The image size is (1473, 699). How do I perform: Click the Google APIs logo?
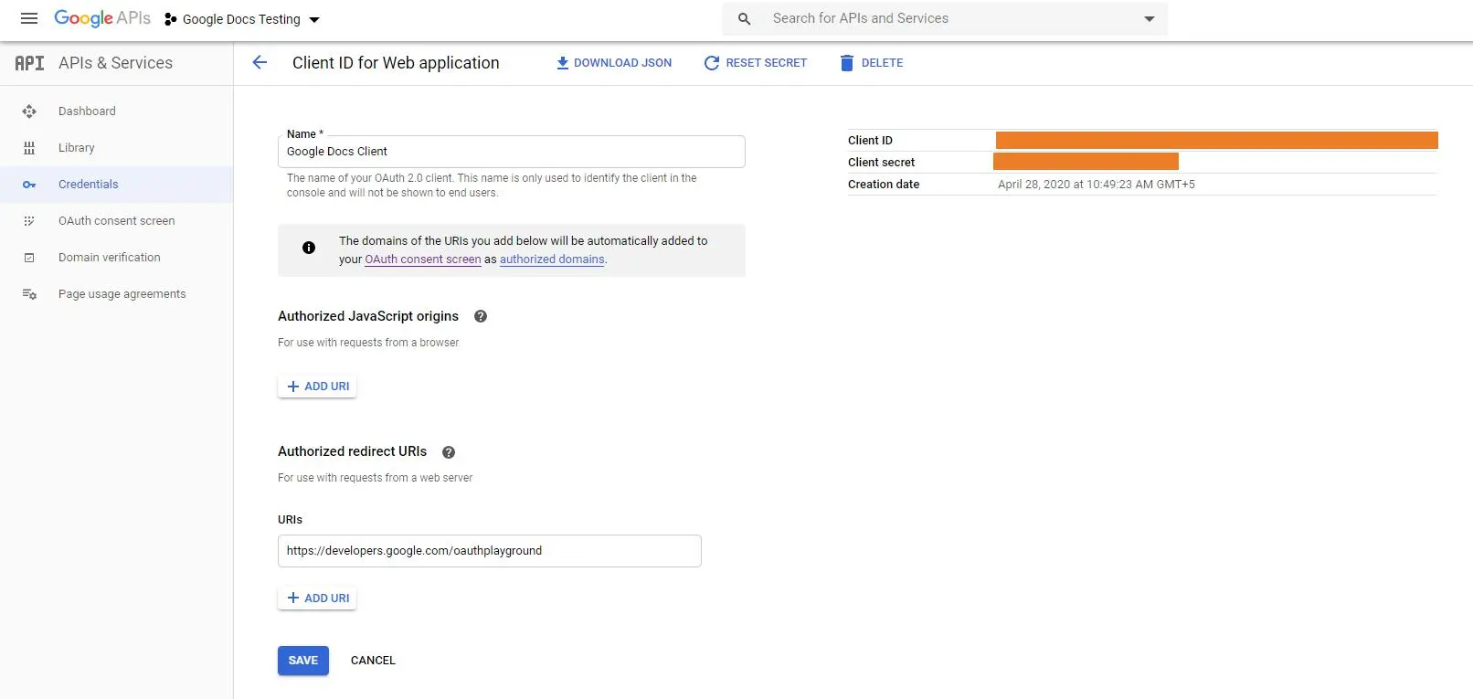tap(102, 18)
